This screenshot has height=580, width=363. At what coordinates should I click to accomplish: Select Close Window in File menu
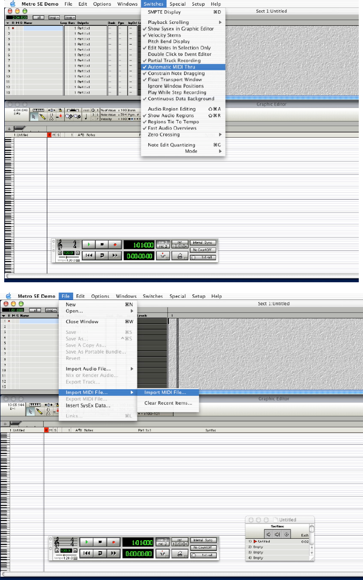point(98,322)
